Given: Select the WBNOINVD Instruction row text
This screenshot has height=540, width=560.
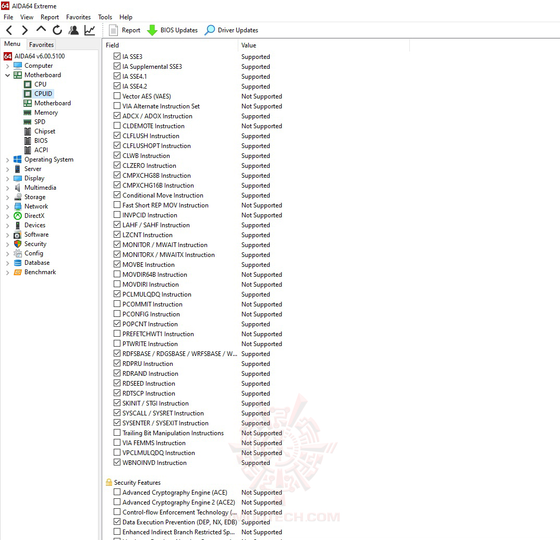Looking at the screenshot, I should click(x=154, y=462).
